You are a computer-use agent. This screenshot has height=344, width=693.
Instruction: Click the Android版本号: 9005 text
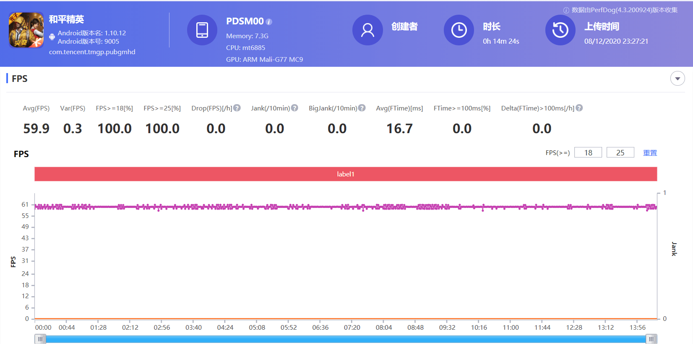(89, 42)
